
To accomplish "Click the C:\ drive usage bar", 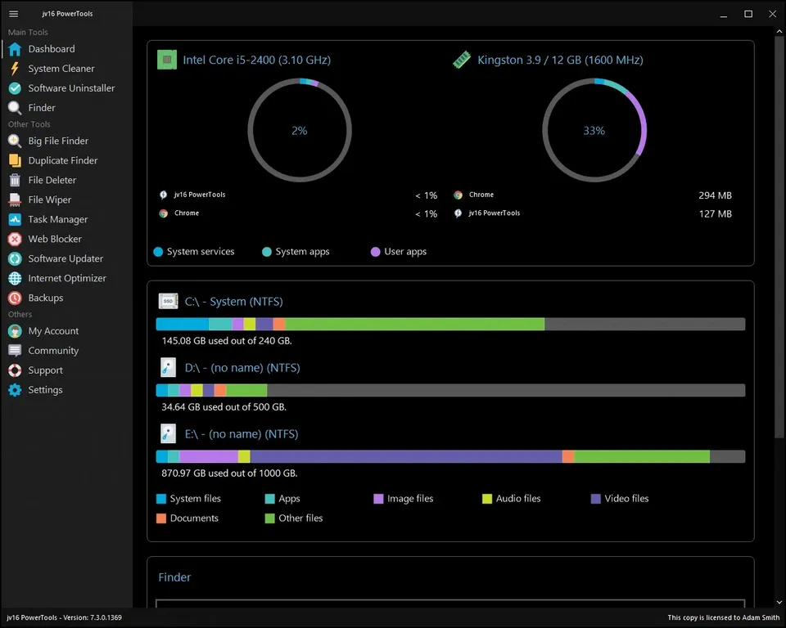I will pos(450,324).
